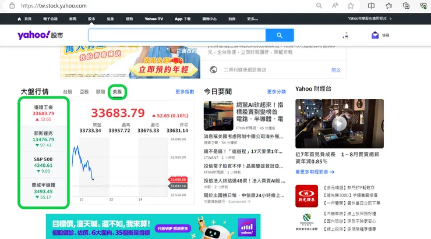Click the 立即預約年輕 ad banner
Image resolution: width=431 pixels, height=239 pixels.
click(164, 69)
